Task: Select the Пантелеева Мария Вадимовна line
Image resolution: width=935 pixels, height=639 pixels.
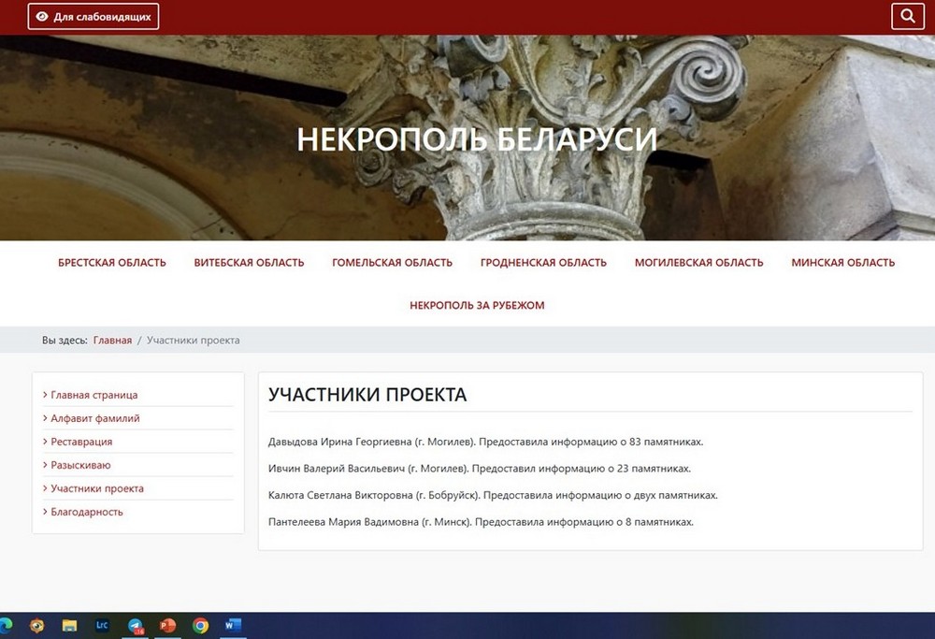Action: 481,522
